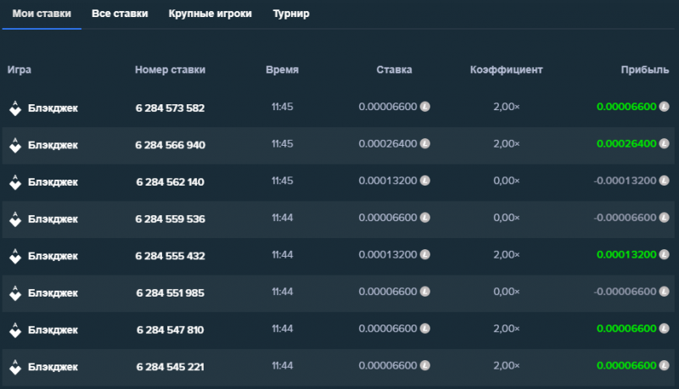Viewport: 679px width, 389px height.
Task: Click Блэкджек name in row 6 284 573 582
Action: 53,108
